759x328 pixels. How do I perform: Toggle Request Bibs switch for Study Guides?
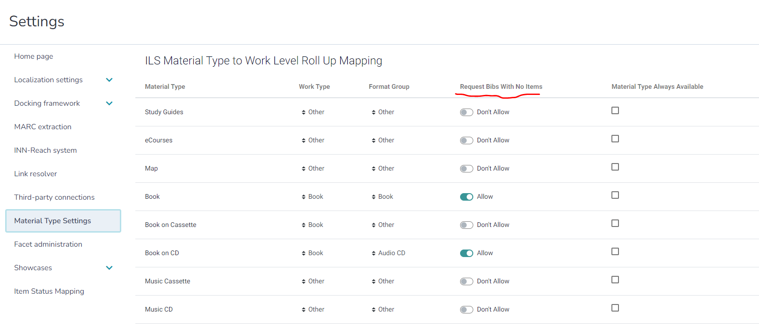[466, 112]
